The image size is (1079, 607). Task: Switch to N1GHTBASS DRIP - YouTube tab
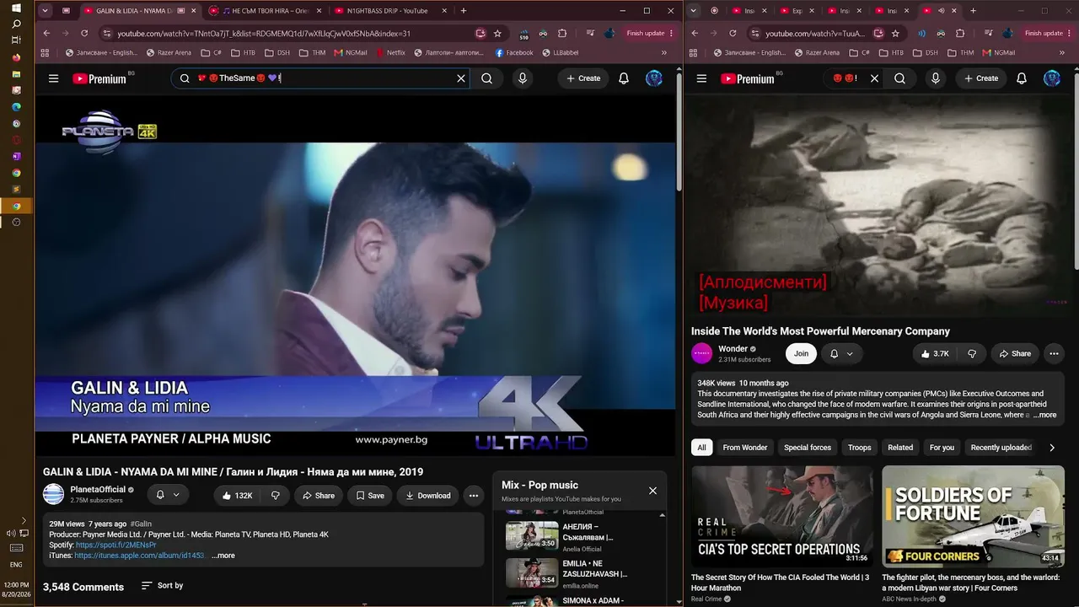click(x=387, y=11)
